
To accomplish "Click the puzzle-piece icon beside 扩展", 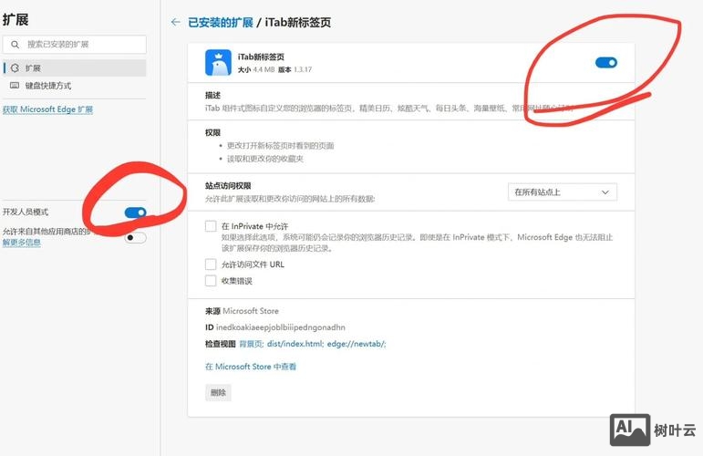I will [x=15, y=67].
